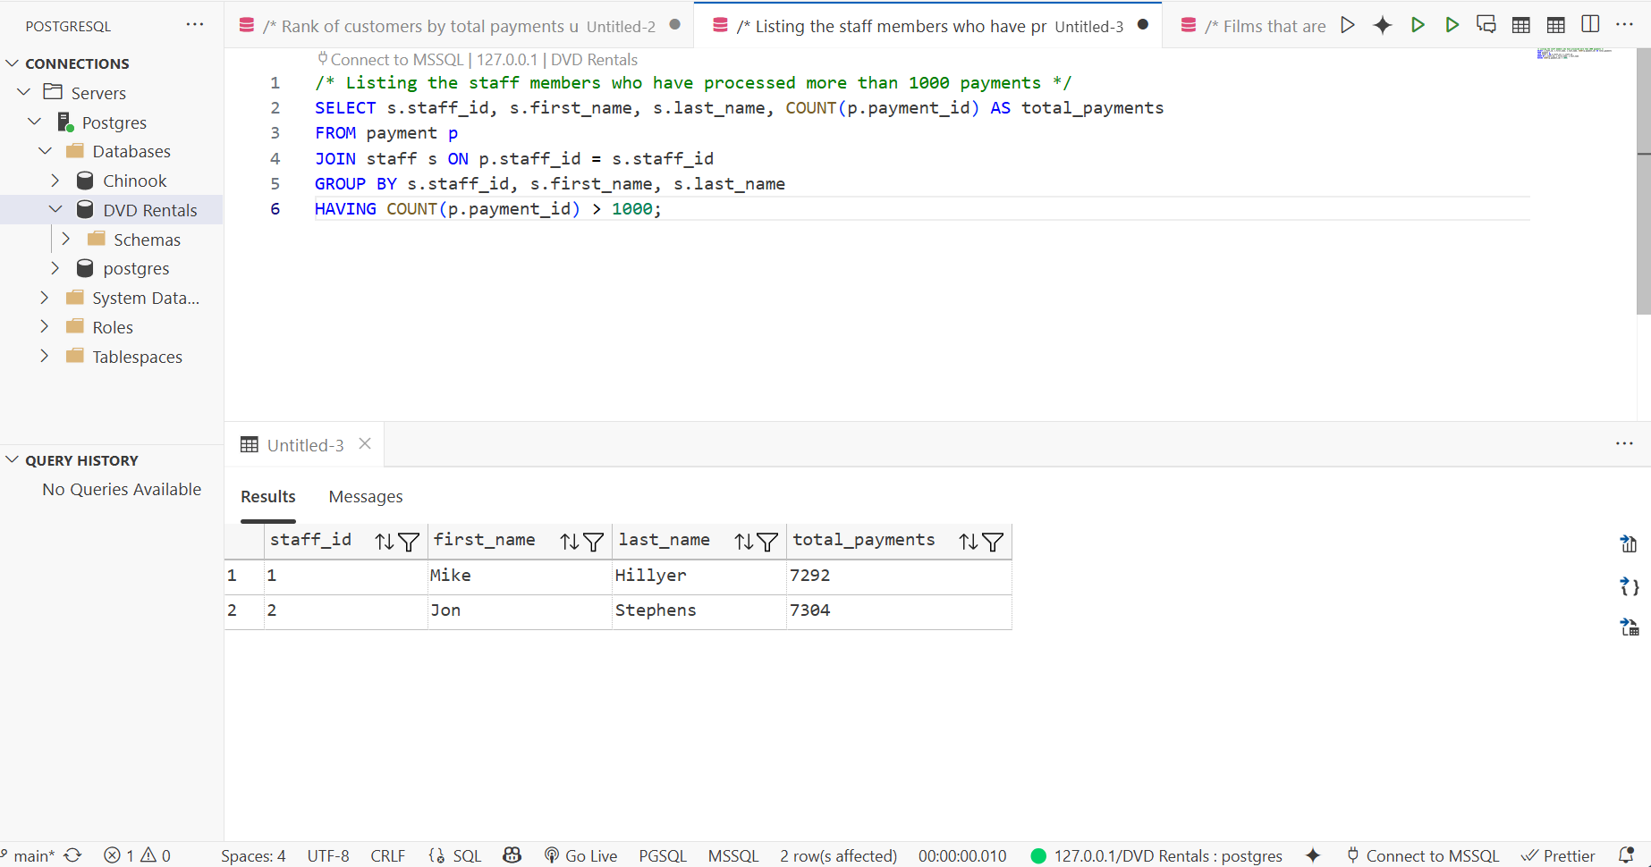1651x867 pixels.
Task: Click the Split Editor icon
Action: (x=1590, y=25)
